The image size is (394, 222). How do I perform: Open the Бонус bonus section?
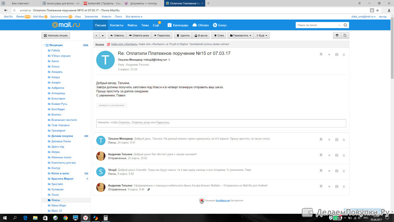coord(220,25)
